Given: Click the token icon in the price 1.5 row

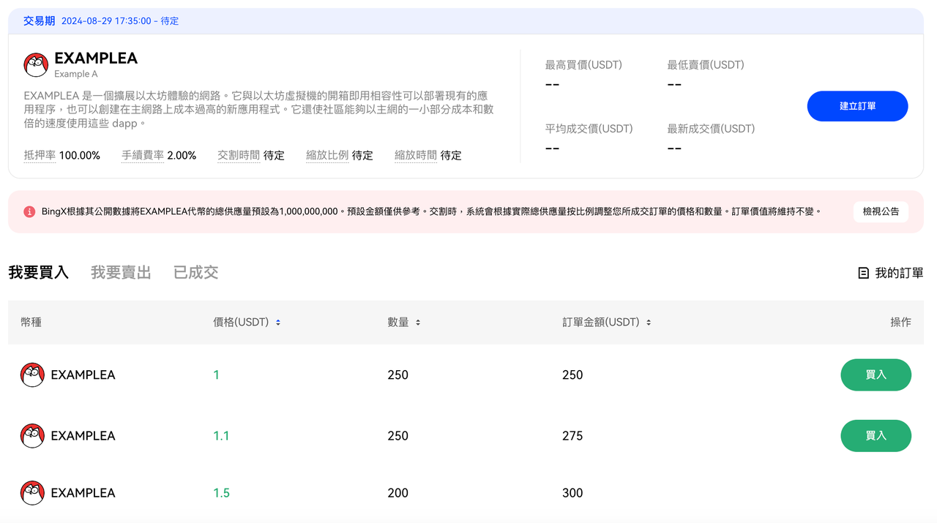Looking at the screenshot, I should point(32,492).
